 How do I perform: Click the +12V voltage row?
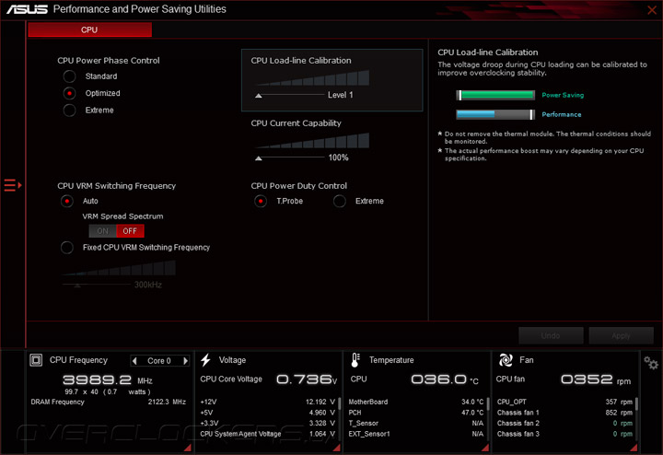[268, 402]
